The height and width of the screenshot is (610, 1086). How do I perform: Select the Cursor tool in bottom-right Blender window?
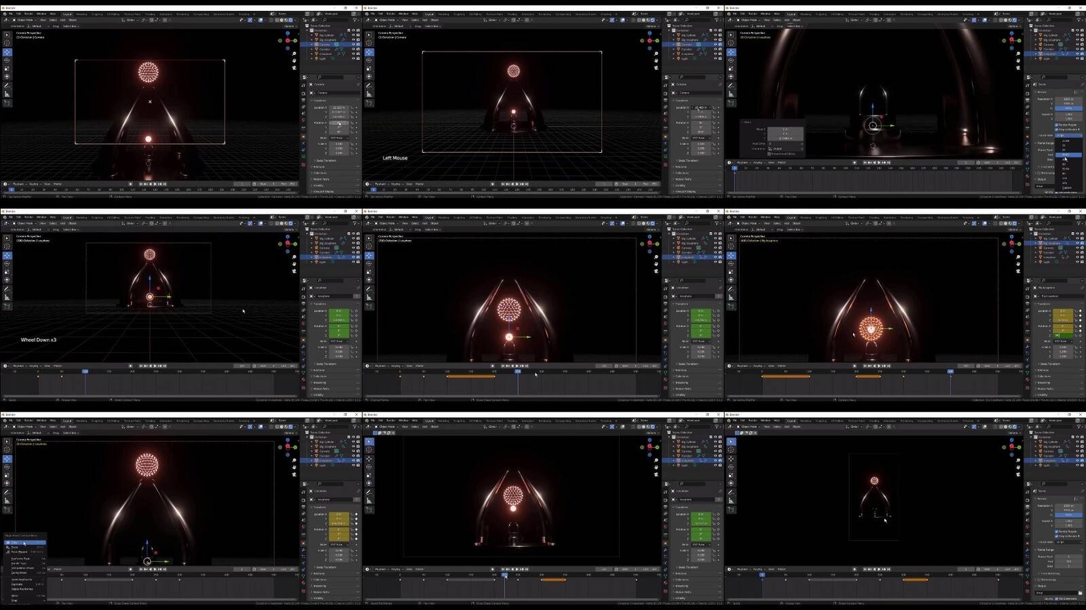pos(731,450)
